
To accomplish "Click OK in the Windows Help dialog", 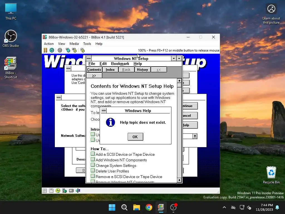I will (136, 137).
